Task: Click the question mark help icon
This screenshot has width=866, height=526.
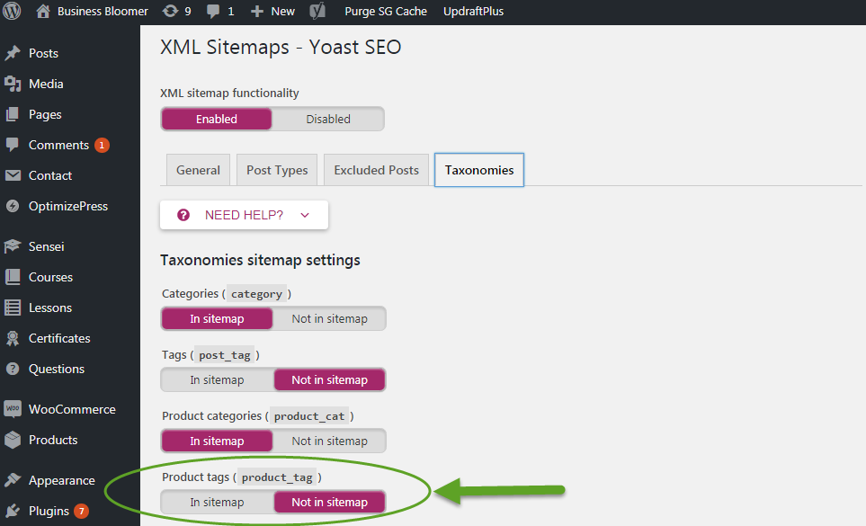Action: click(183, 215)
